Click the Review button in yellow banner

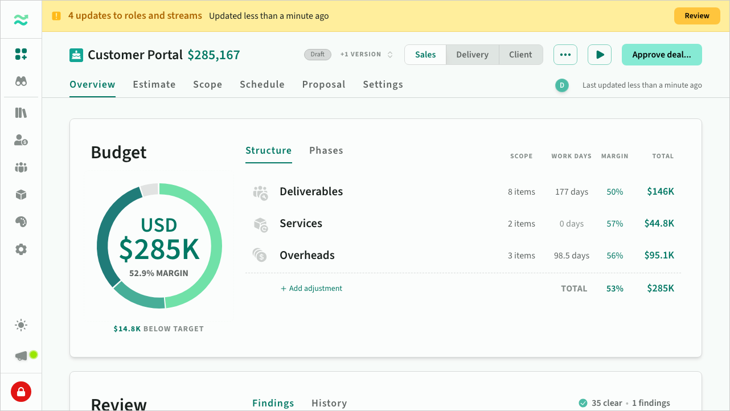click(697, 16)
